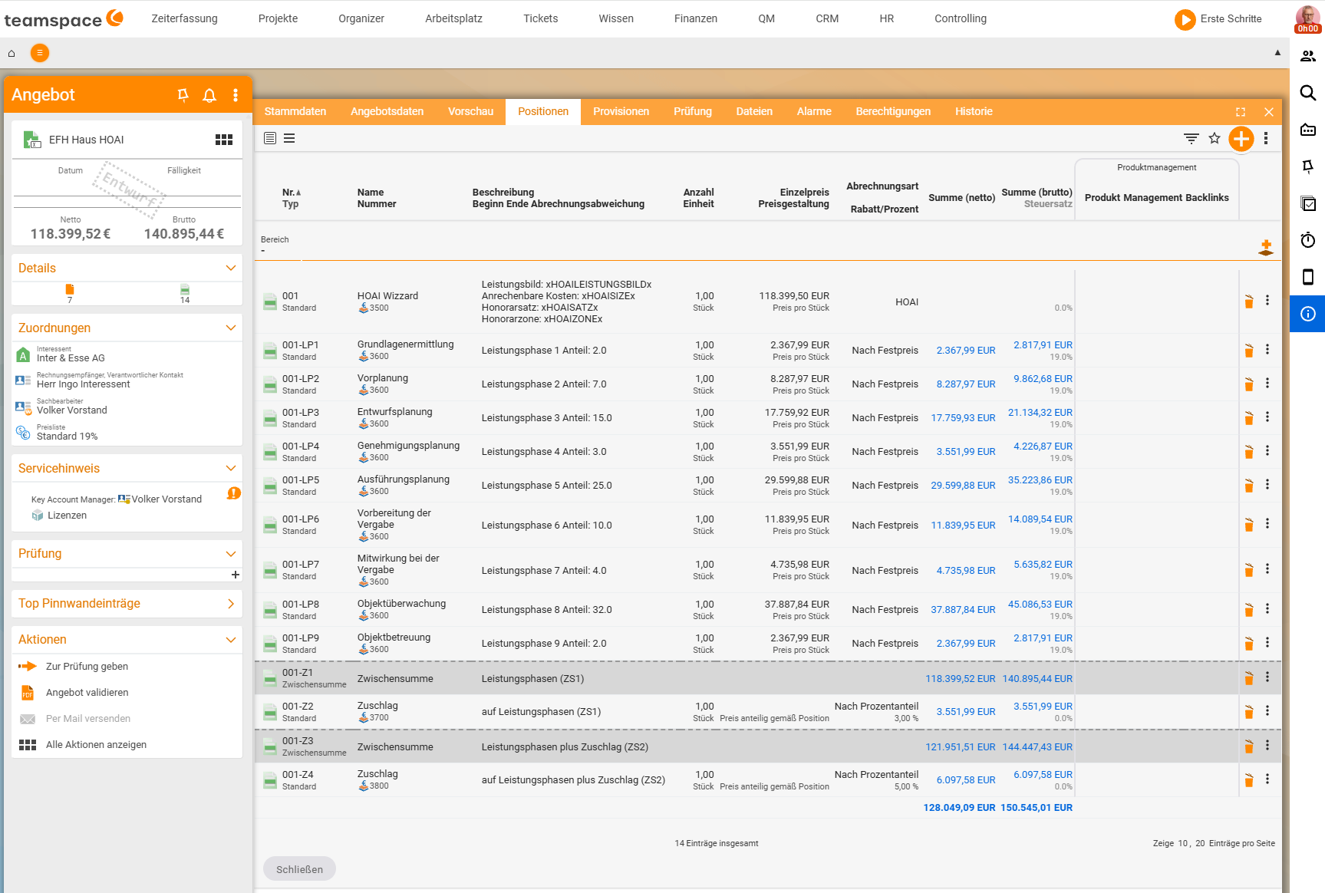Open the Dateien tab

(754, 112)
